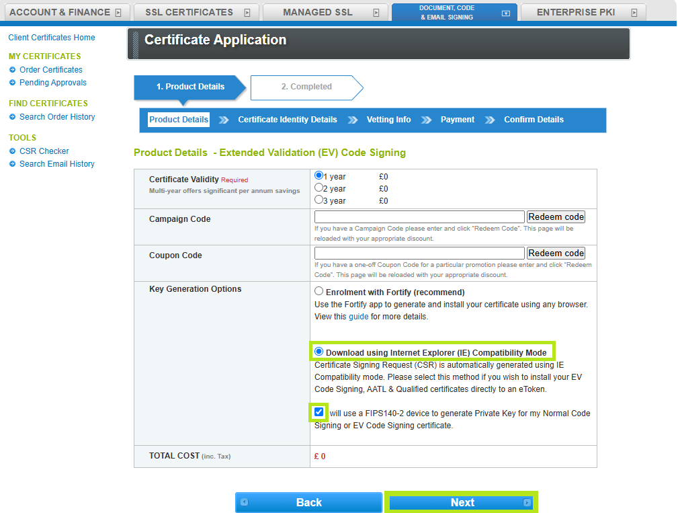
Task: Switch to Document, Code & Email Signing tab
Action: coord(447,12)
